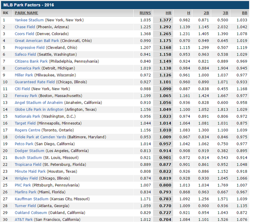Open Petco Park link

coord(24,144)
